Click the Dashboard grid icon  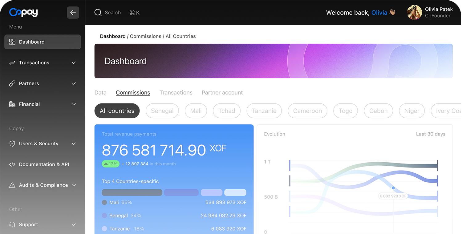tap(12, 42)
